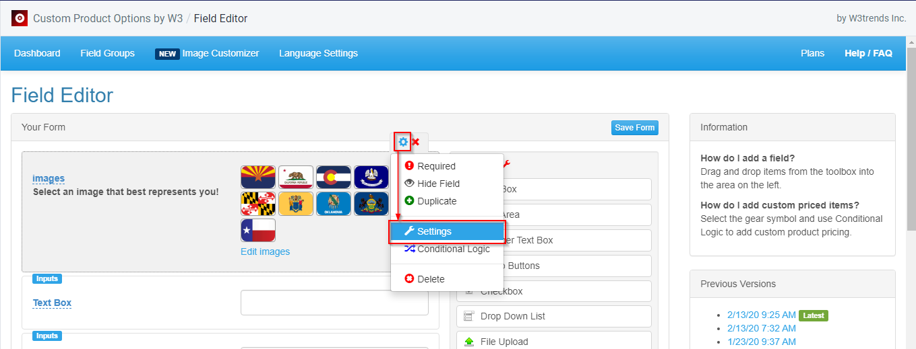916x349 pixels.
Task: Open the 2/13/20 7:32 AM version
Action: coord(762,328)
